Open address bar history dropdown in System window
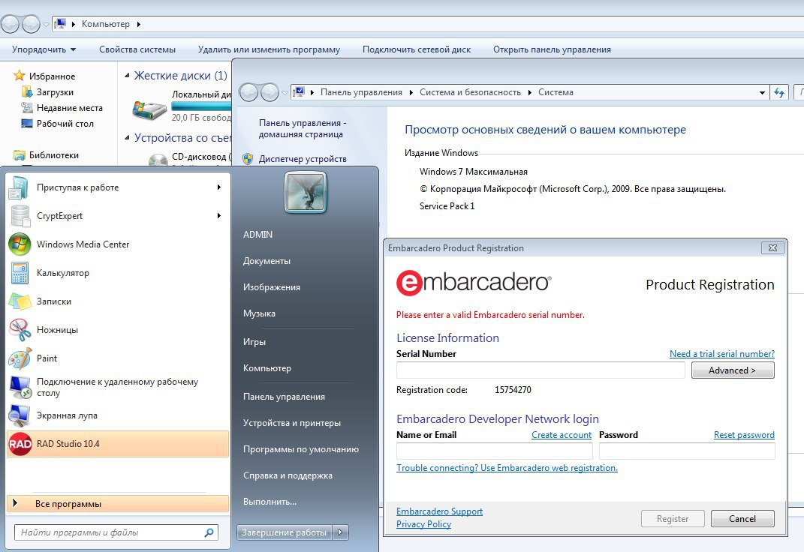 pos(763,93)
